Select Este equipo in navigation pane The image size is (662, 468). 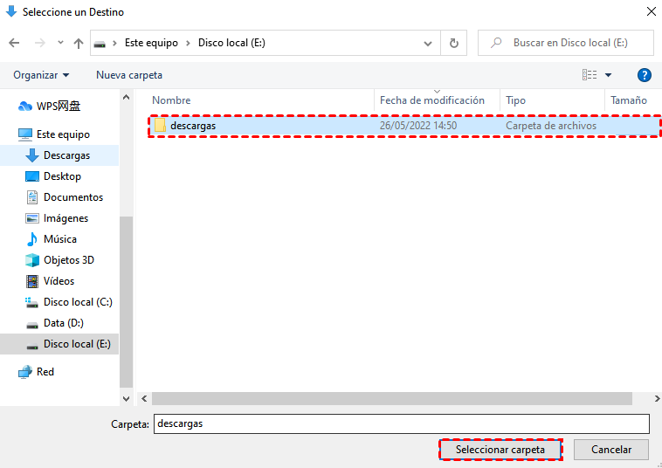coord(63,134)
